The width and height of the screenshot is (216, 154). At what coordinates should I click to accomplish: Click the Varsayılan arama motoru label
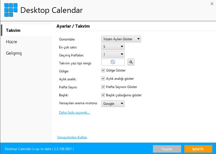[x=78, y=103]
